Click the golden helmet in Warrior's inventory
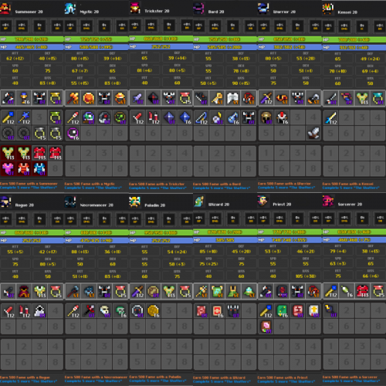Image resolution: width=386 pixels, height=386 pixels. tap(266, 117)
